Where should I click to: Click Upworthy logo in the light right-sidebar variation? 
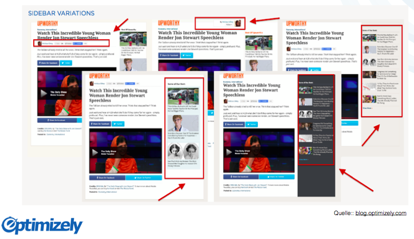(296, 23)
